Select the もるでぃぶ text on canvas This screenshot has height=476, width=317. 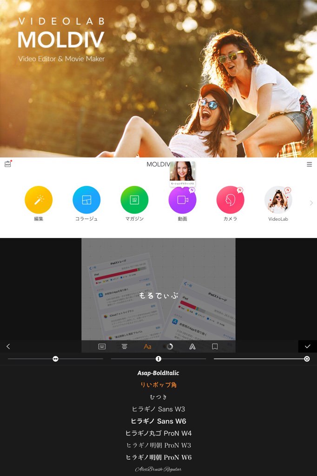click(x=158, y=295)
